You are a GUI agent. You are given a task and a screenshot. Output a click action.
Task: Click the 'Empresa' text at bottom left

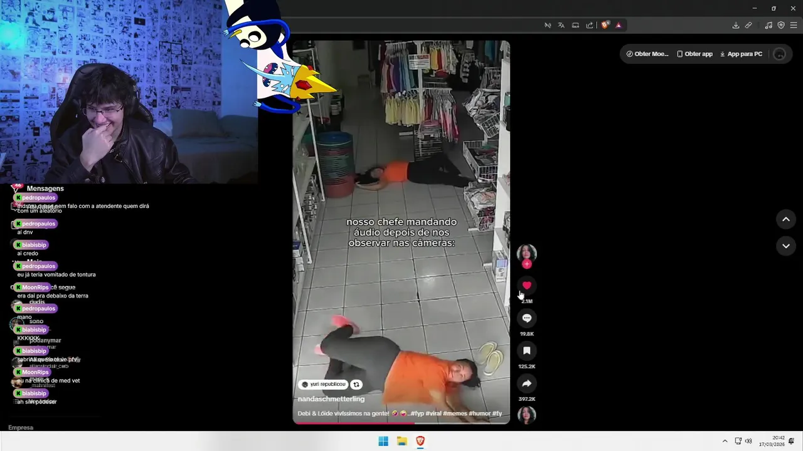click(x=21, y=428)
